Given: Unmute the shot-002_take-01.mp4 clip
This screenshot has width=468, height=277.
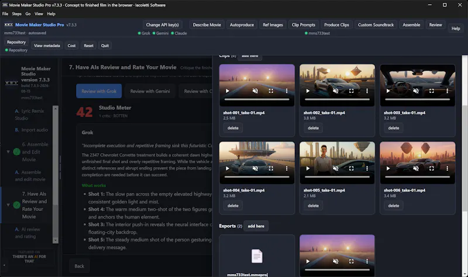Looking at the screenshot, I should (335, 91).
